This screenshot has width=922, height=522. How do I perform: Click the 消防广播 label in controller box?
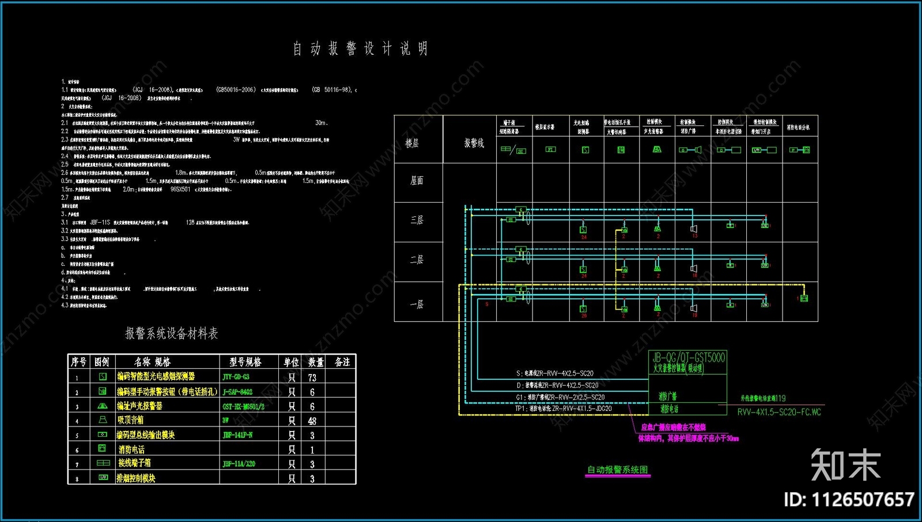pos(668,397)
